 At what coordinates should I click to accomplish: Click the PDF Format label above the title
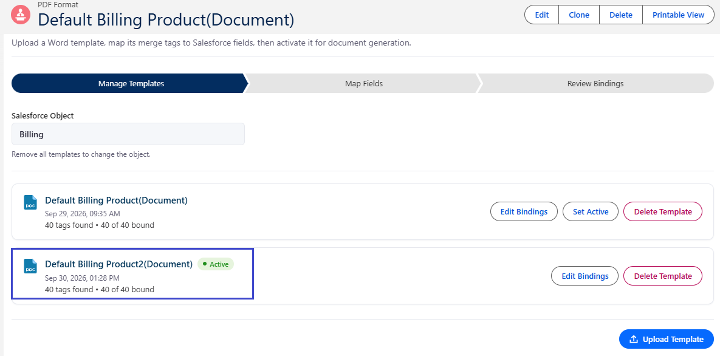(x=58, y=5)
